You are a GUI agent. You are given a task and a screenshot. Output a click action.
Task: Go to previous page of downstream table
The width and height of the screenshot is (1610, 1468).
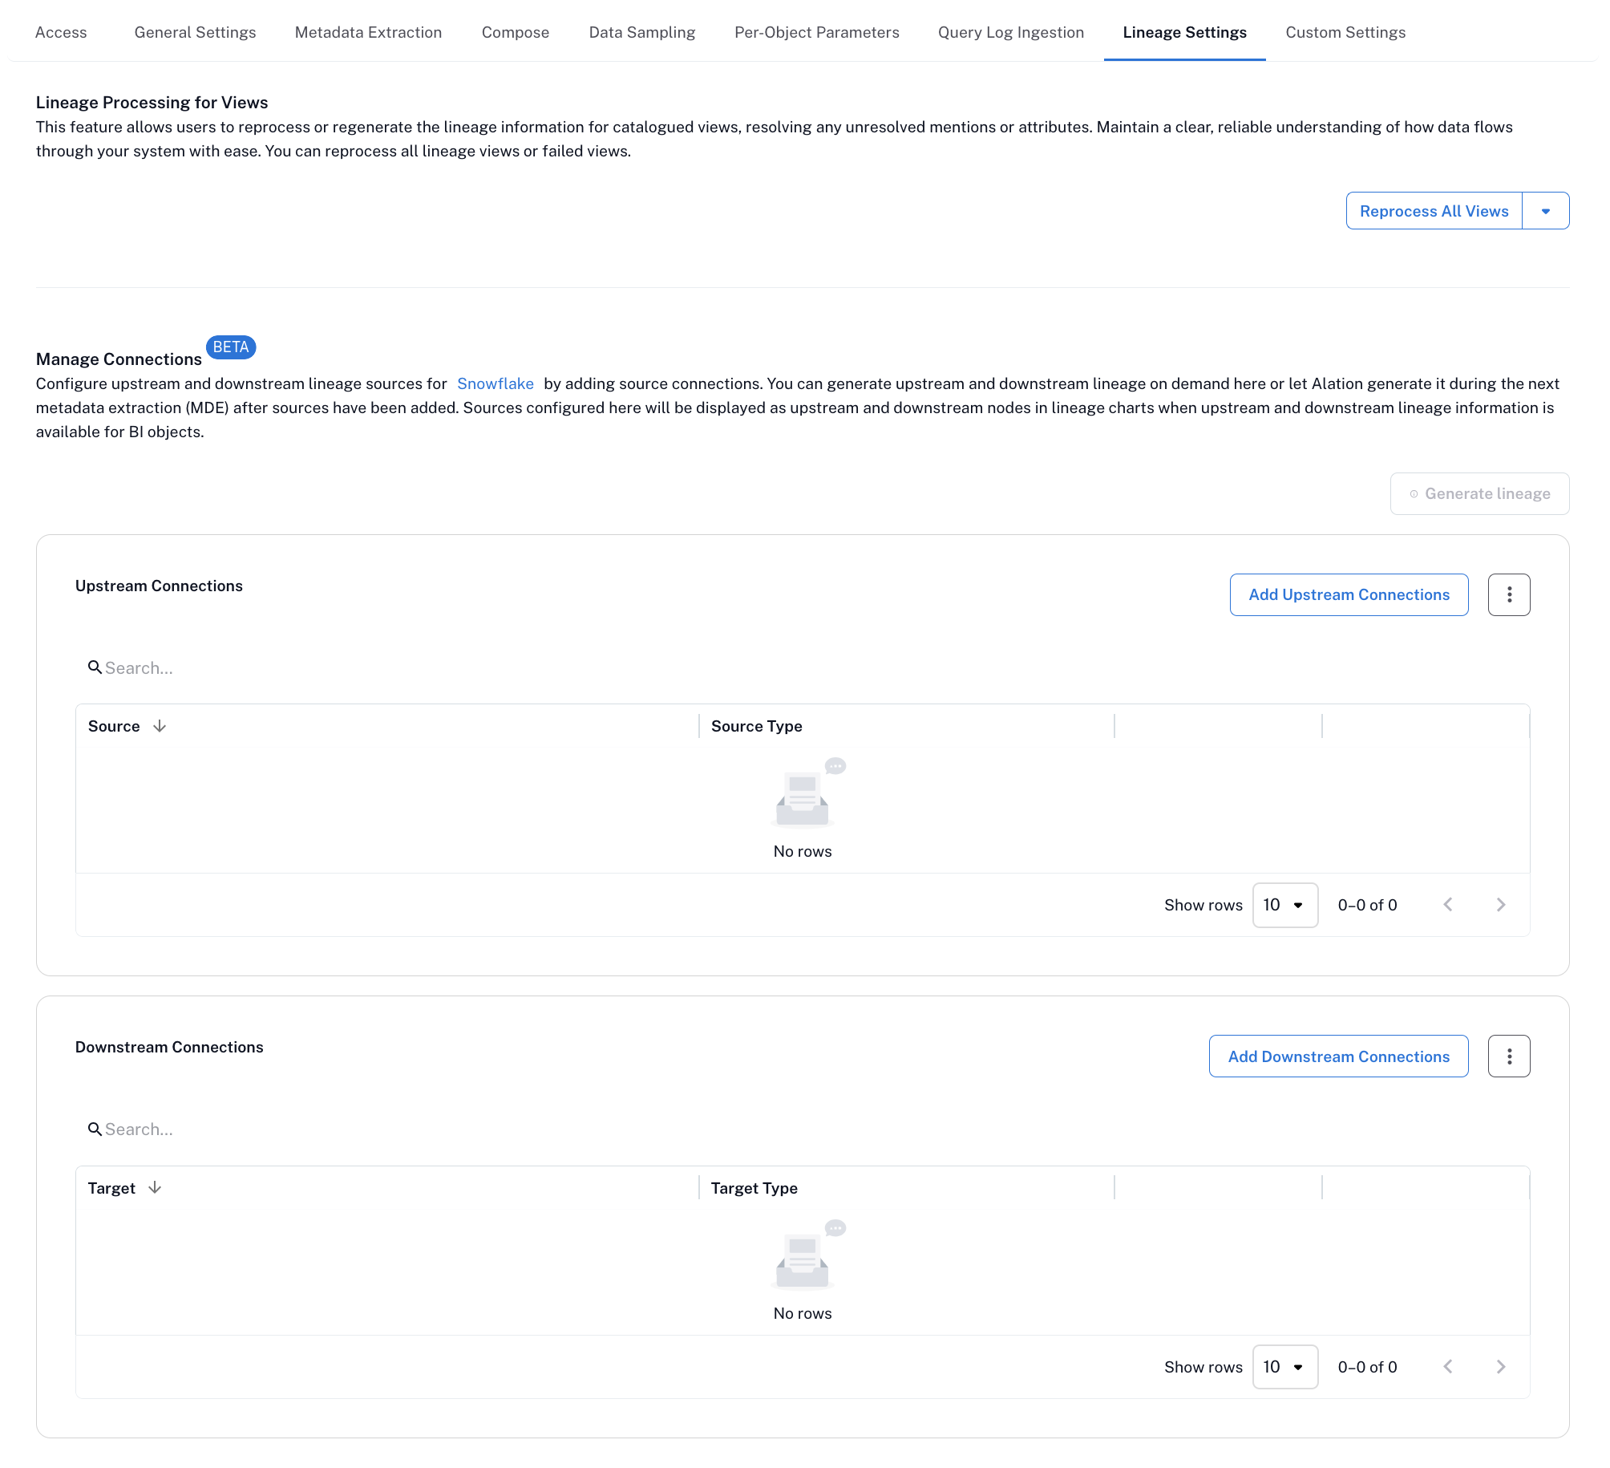coord(1447,1366)
